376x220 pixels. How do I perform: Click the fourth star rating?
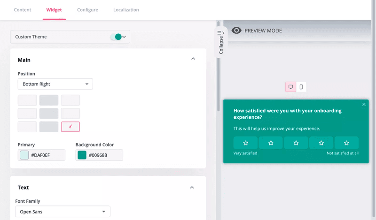tap(321, 143)
